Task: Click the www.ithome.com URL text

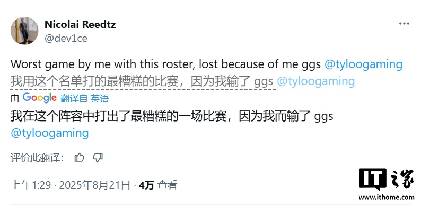Action: (387, 198)
